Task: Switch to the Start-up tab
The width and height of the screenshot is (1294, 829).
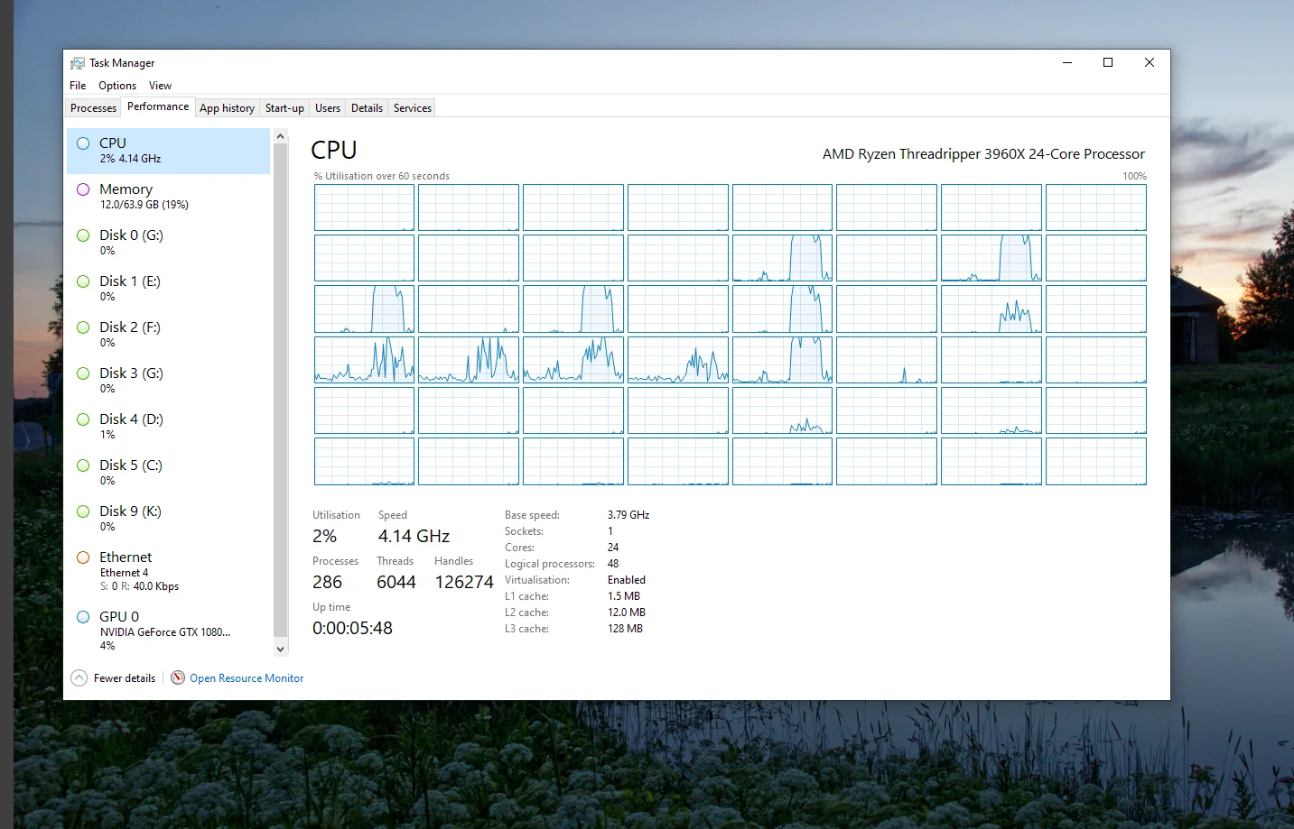Action: click(x=284, y=108)
